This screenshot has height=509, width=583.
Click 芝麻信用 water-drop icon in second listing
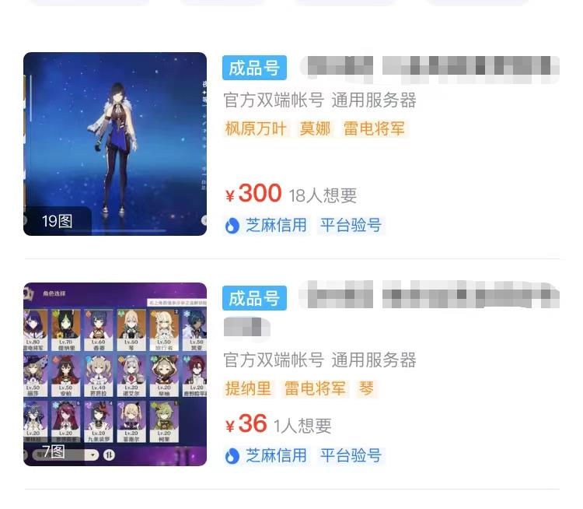tap(232, 456)
